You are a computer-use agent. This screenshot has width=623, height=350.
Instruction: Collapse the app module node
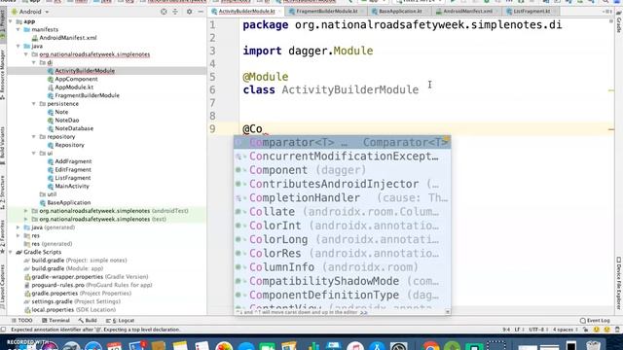pyautogui.click(x=11, y=21)
